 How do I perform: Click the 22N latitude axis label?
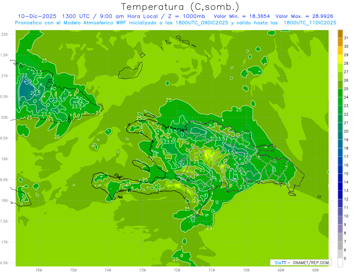[x=5, y=34]
